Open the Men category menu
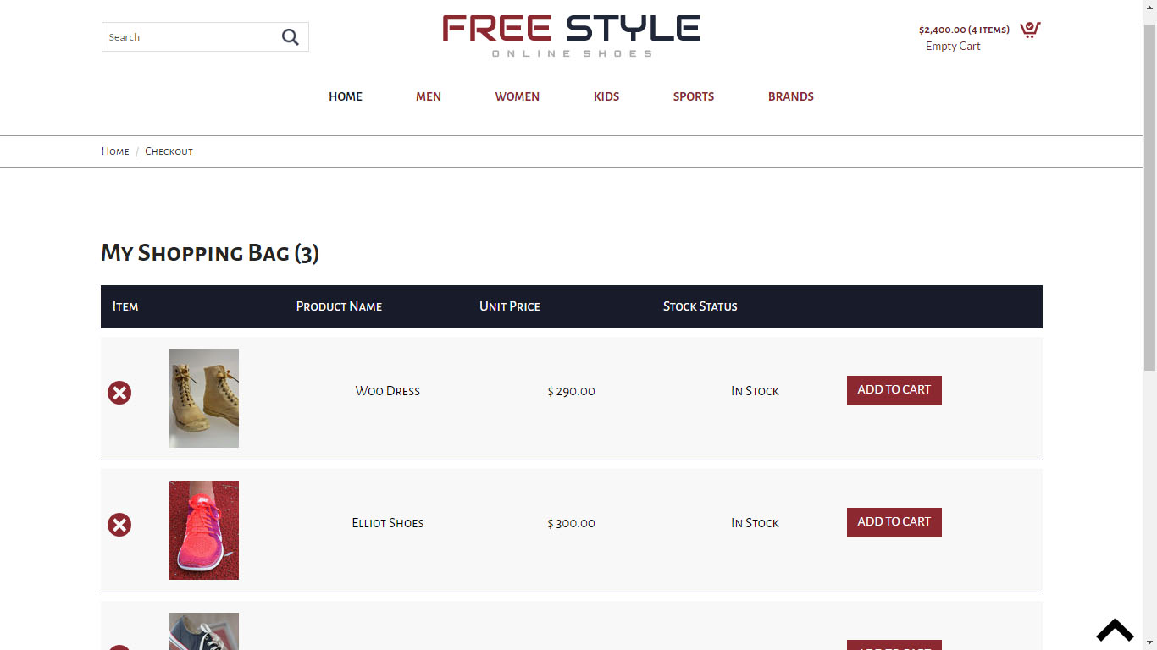1157x650 pixels. [429, 96]
